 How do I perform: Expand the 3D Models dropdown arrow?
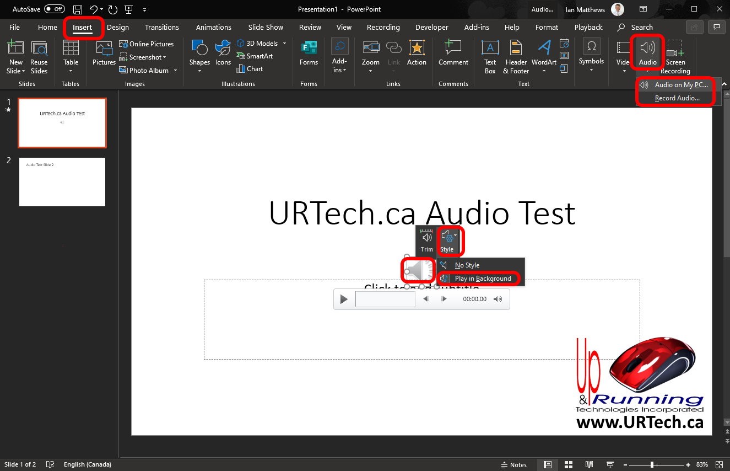285,44
